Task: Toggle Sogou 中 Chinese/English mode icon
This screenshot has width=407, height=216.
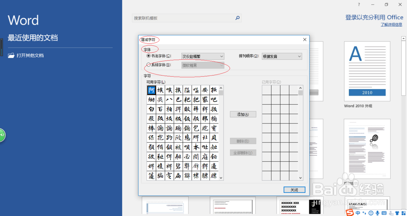Action: tap(358, 213)
